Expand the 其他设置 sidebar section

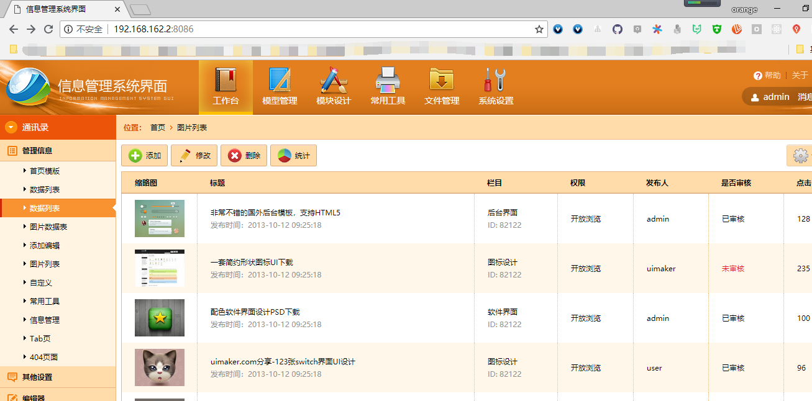(58, 377)
